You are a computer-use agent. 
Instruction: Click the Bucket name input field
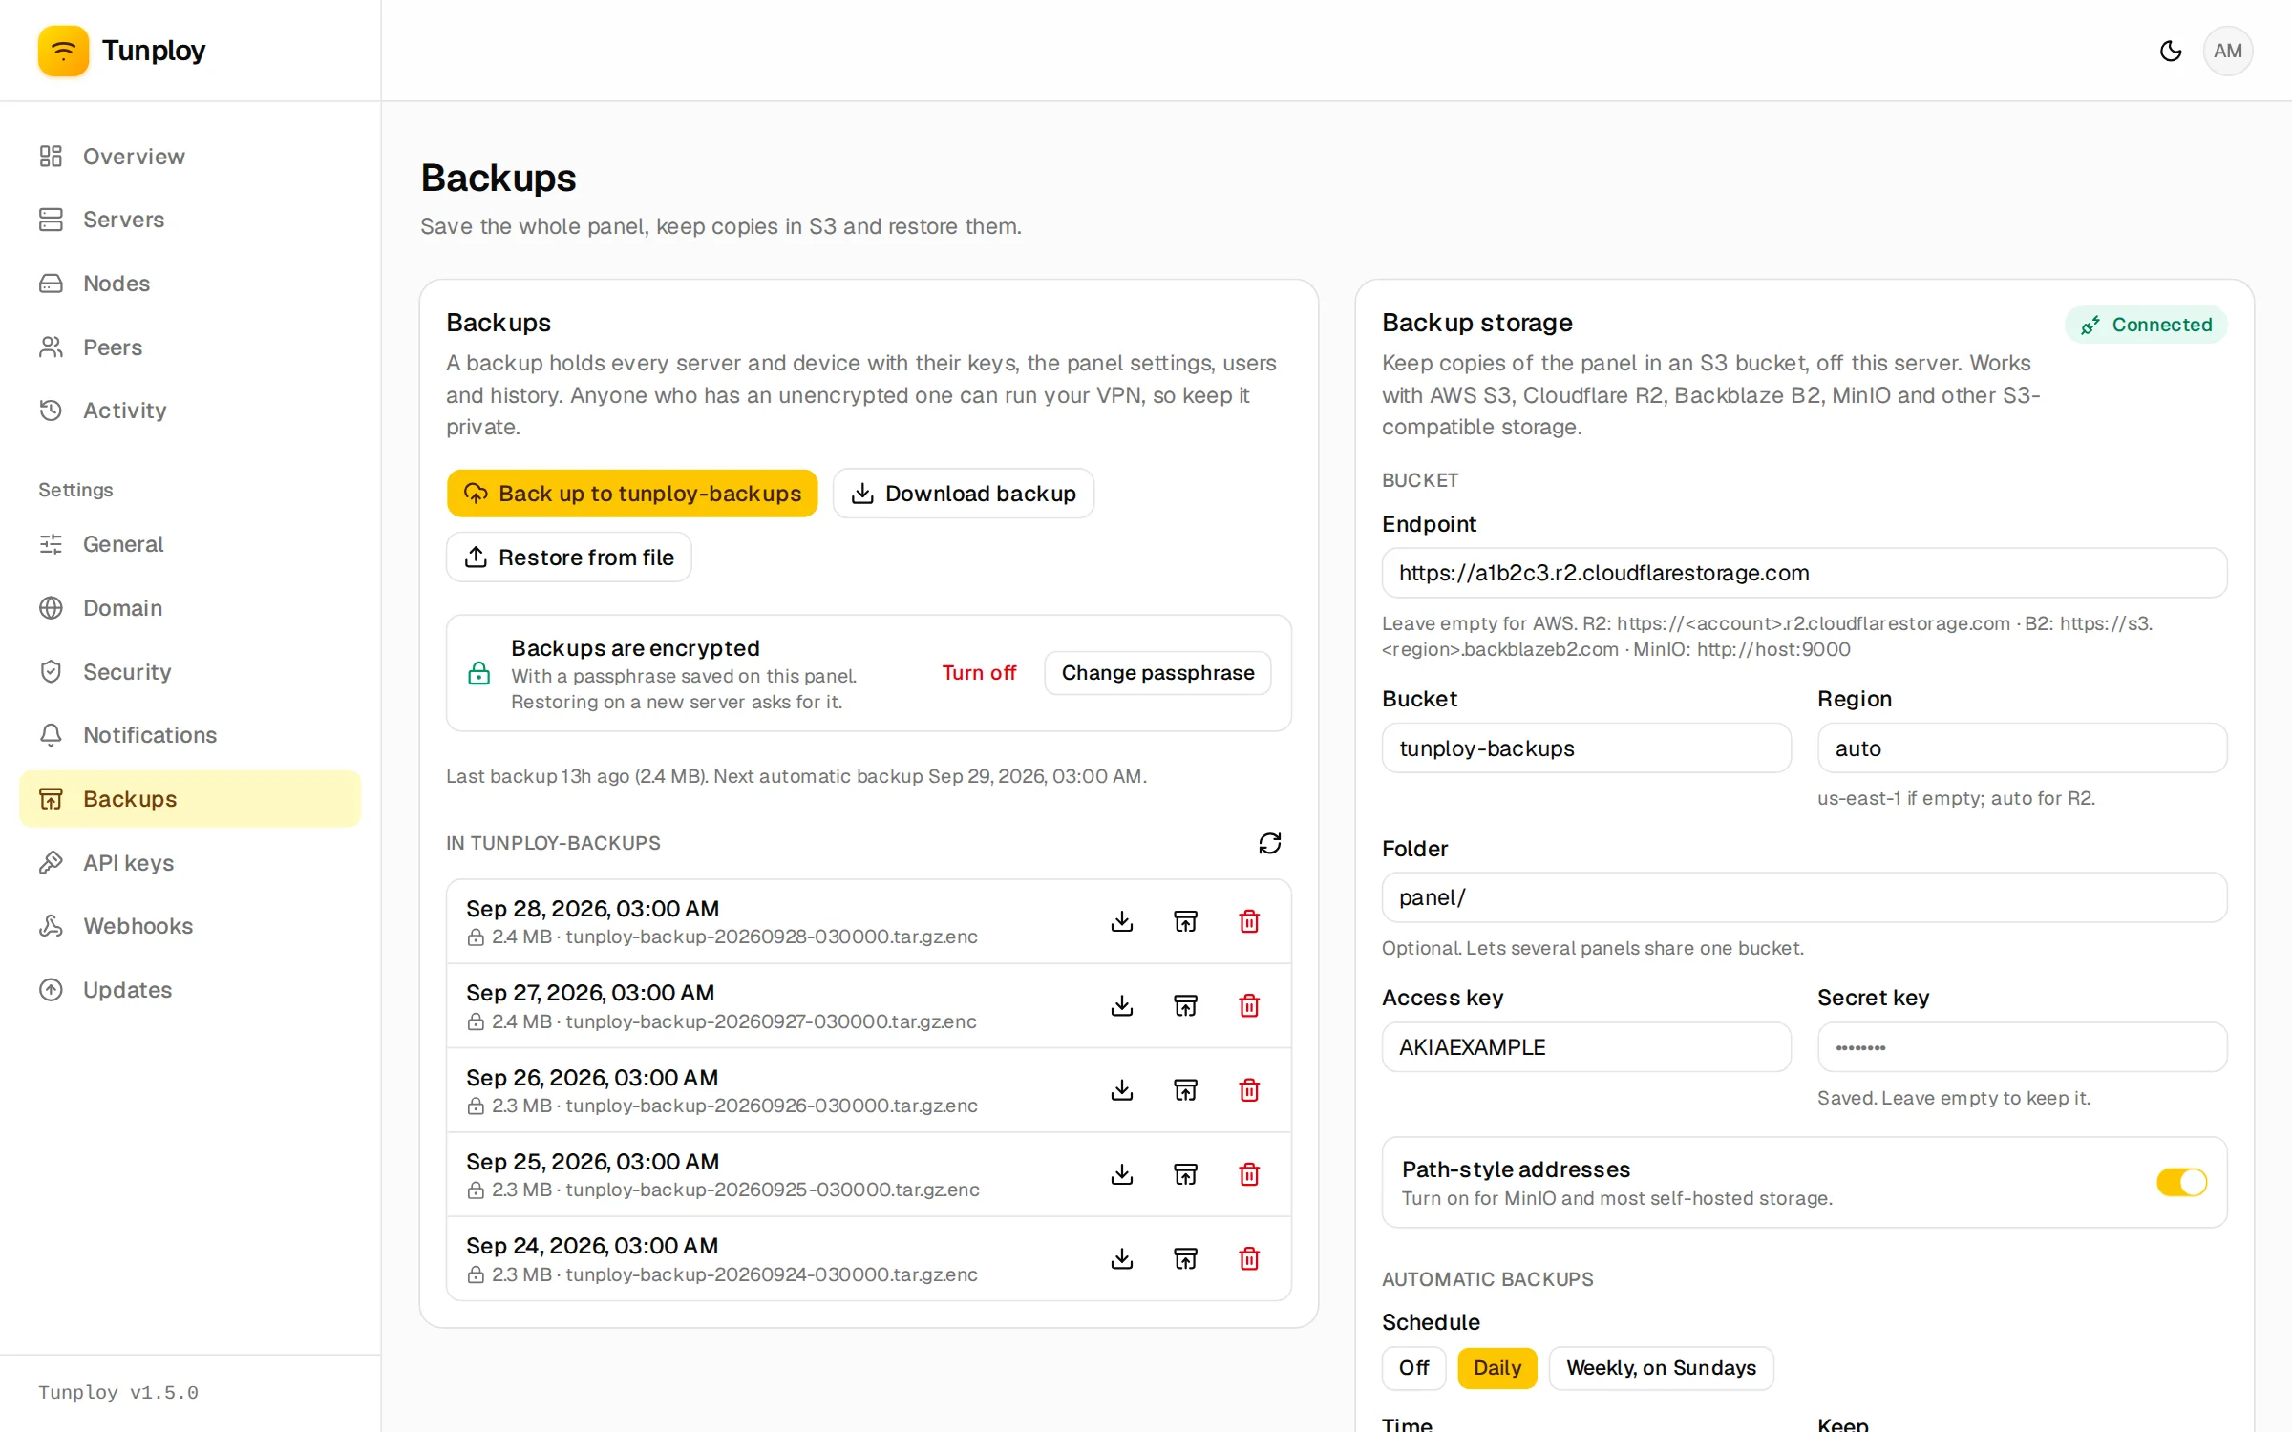coord(1586,748)
